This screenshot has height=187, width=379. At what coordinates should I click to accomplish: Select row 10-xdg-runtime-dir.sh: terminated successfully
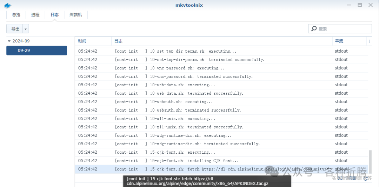point(221,144)
